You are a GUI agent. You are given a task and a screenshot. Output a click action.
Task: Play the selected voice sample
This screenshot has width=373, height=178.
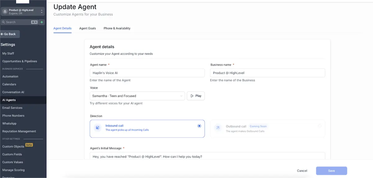point(196,96)
